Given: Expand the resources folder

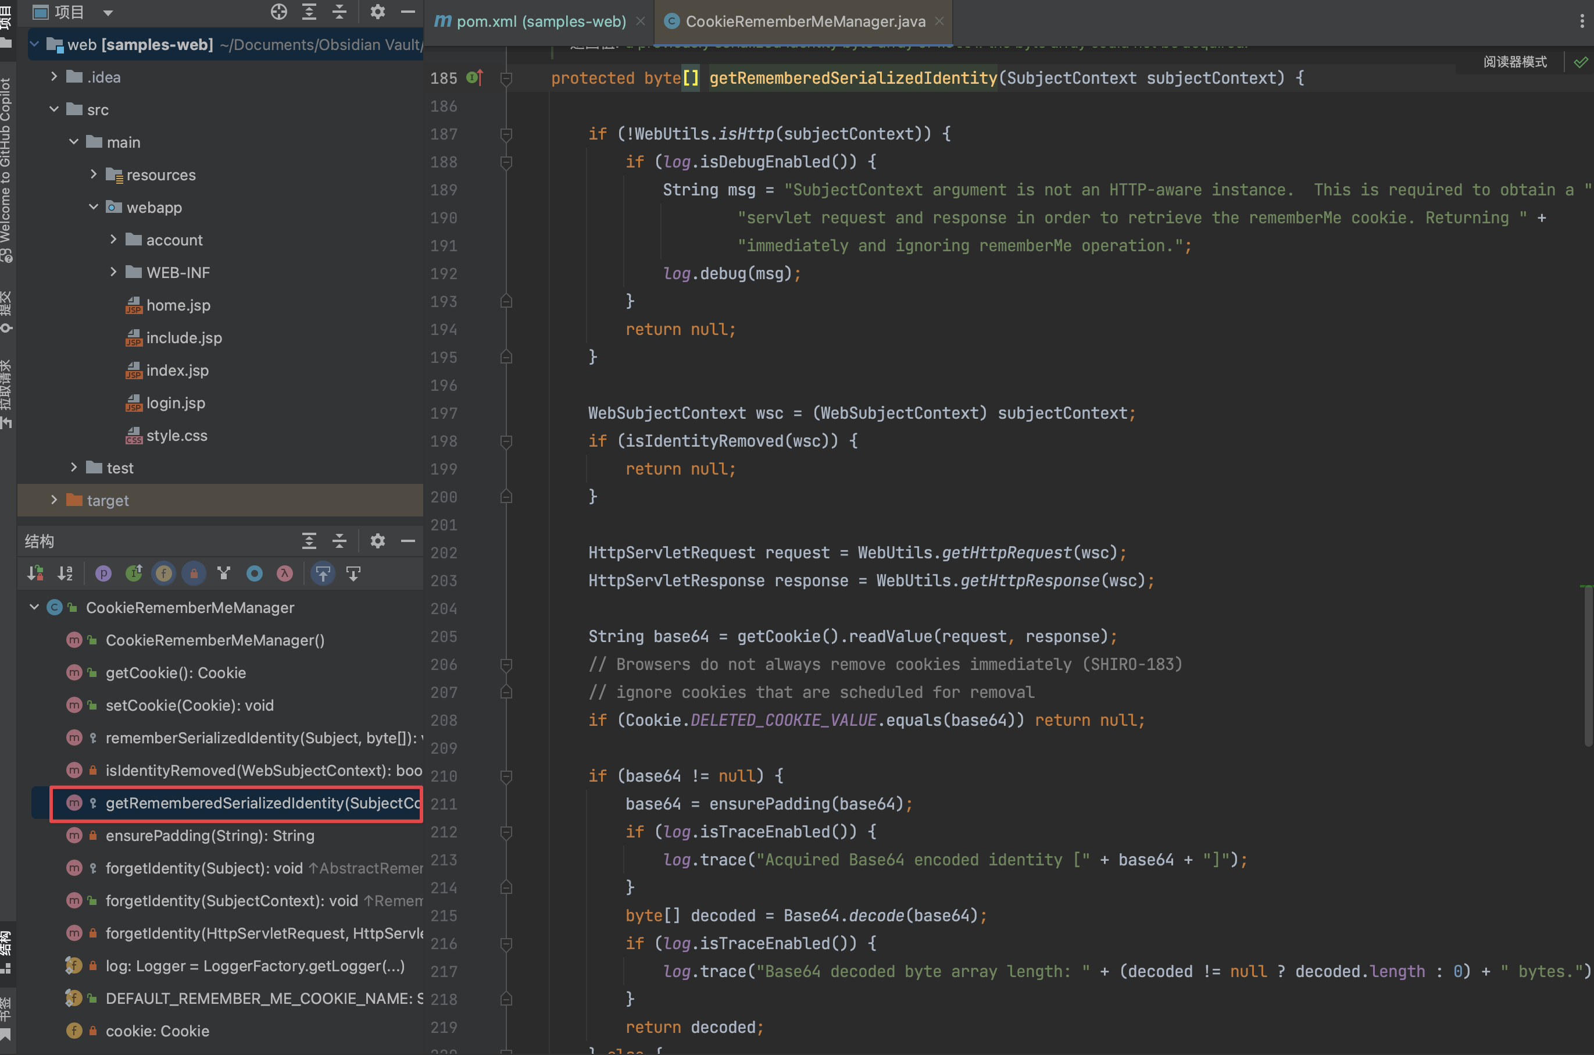Looking at the screenshot, I should 94,174.
